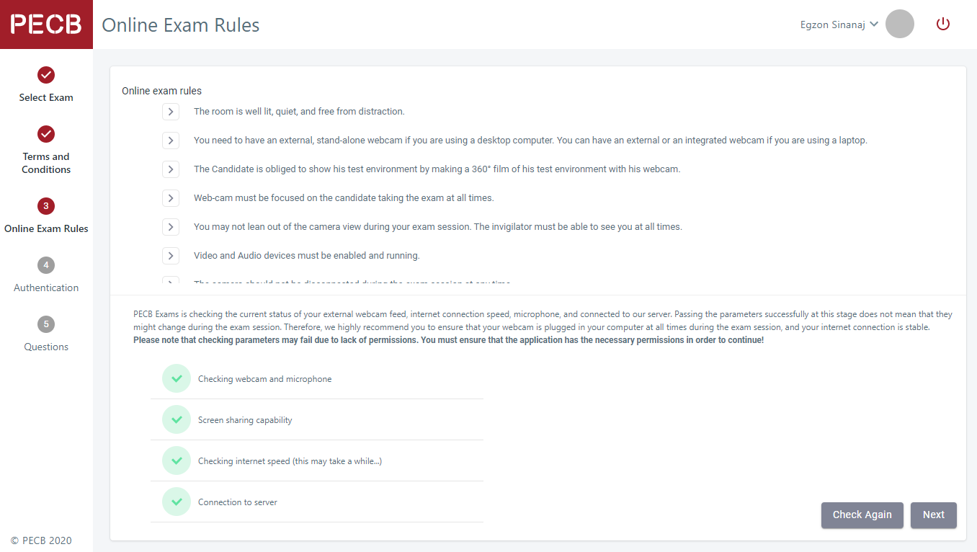The width and height of the screenshot is (977, 552).
Task: Click the user avatar circle
Action: [x=899, y=24]
